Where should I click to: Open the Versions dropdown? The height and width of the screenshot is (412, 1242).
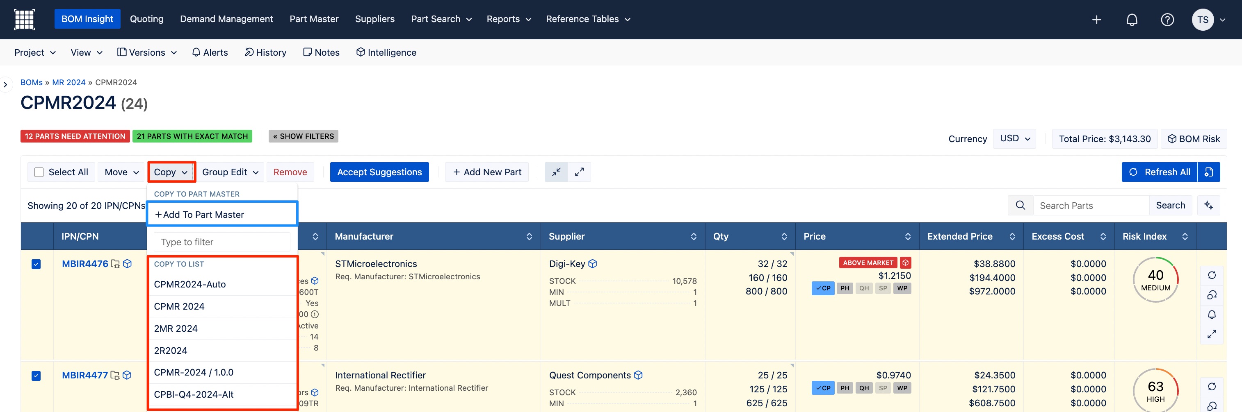(146, 52)
